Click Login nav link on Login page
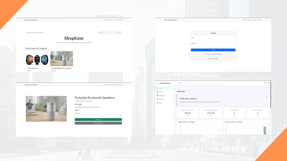Image resolution: width=287 pixels, height=161 pixels. pyautogui.click(x=255, y=20)
